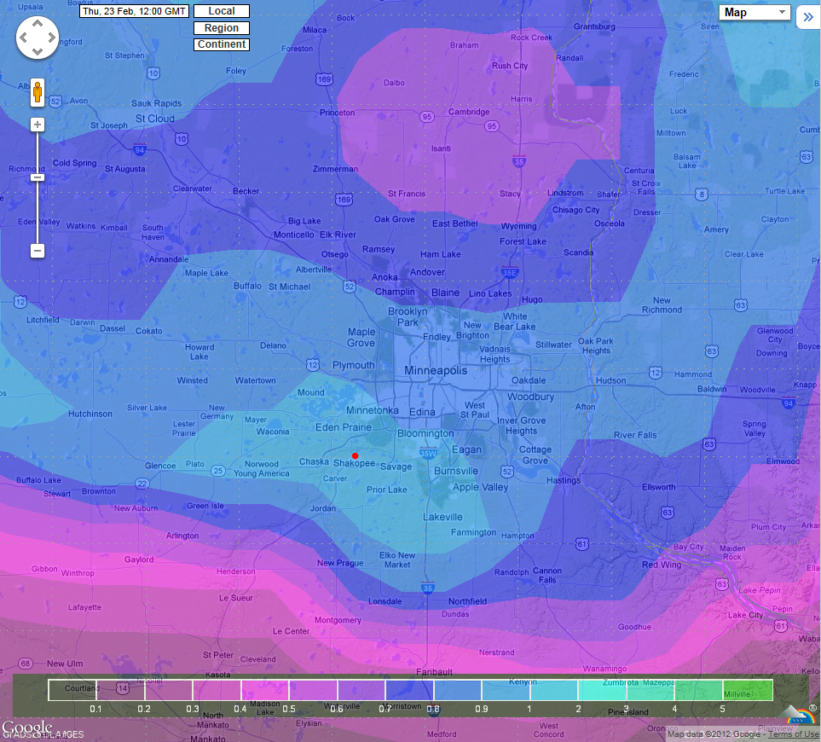The image size is (821, 742).
Task: Pan the map down with arrow control
Action: pos(38,52)
